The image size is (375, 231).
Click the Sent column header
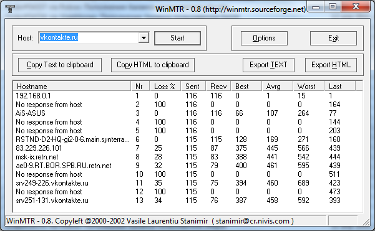point(193,86)
